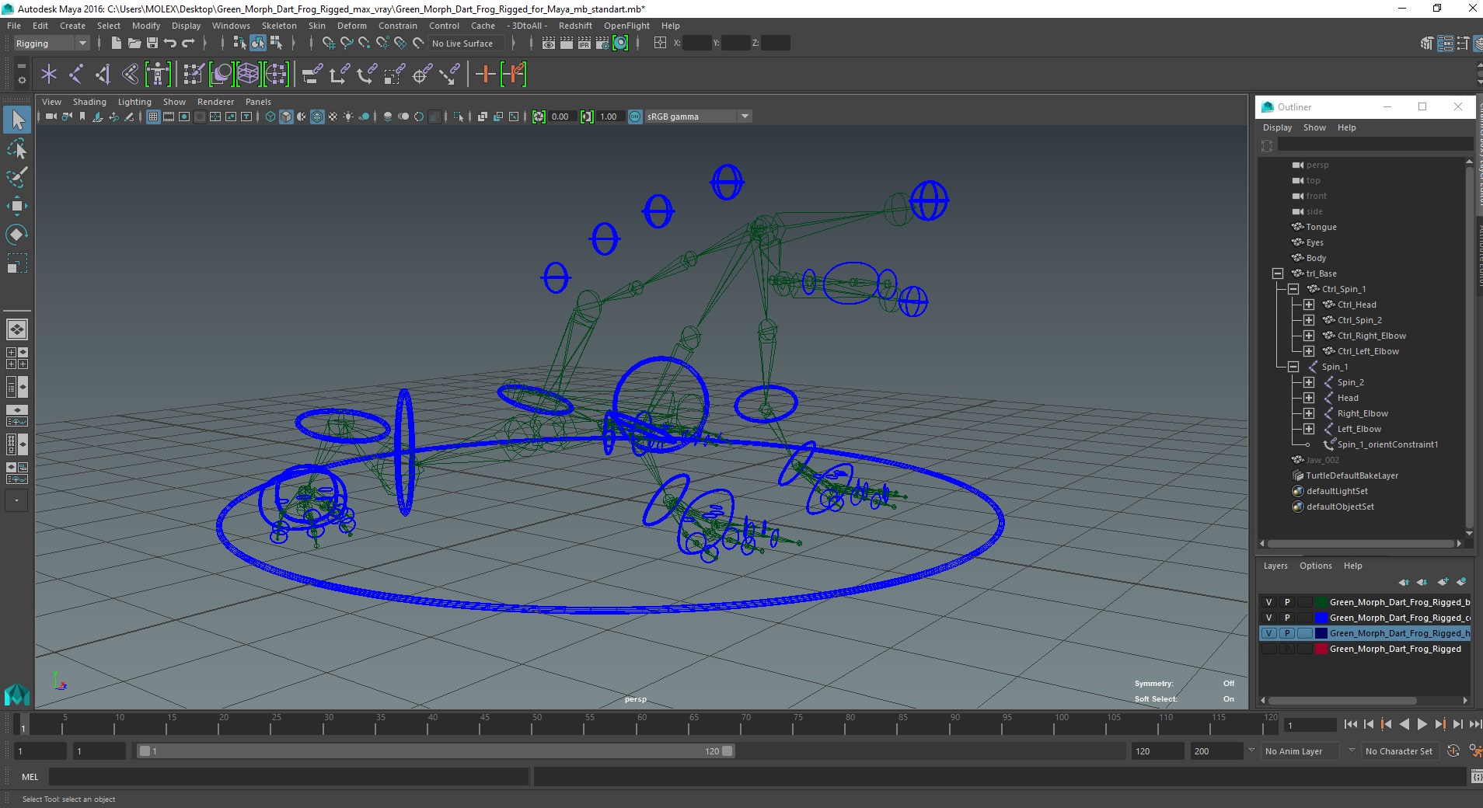Toggle visibility V of green layer
The image size is (1483, 808).
click(x=1268, y=602)
